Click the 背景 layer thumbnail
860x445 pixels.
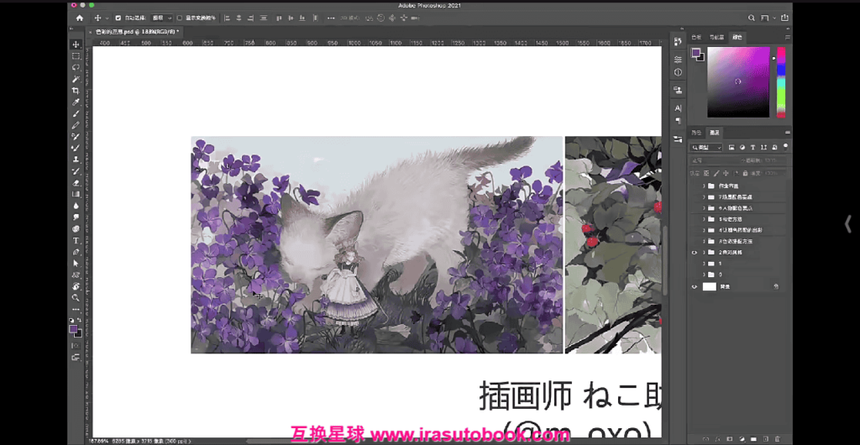[710, 286]
